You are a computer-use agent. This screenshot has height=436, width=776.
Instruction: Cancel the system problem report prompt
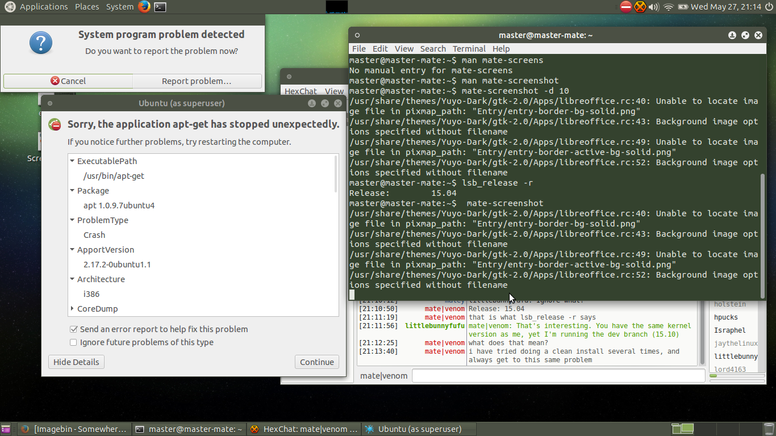click(68, 81)
